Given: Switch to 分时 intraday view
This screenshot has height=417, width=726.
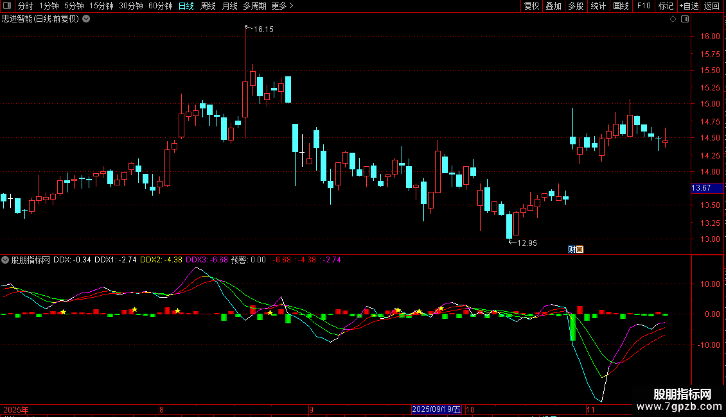Looking at the screenshot, I should pyautogui.click(x=26, y=6).
